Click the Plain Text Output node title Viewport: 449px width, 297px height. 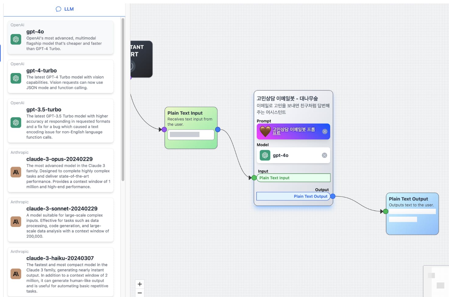pos(408,199)
